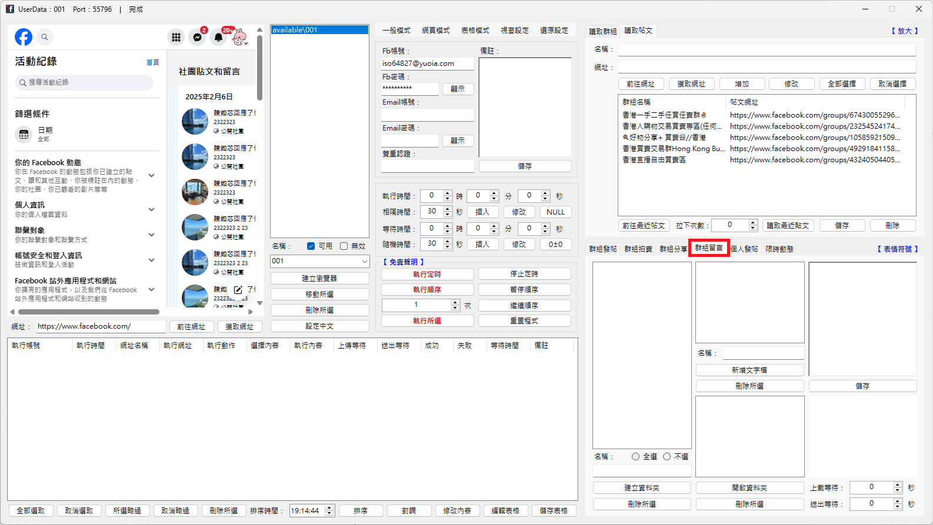Switch to the 群組拍賣 tab
This screenshot has width=933, height=525.
[x=638, y=249]
